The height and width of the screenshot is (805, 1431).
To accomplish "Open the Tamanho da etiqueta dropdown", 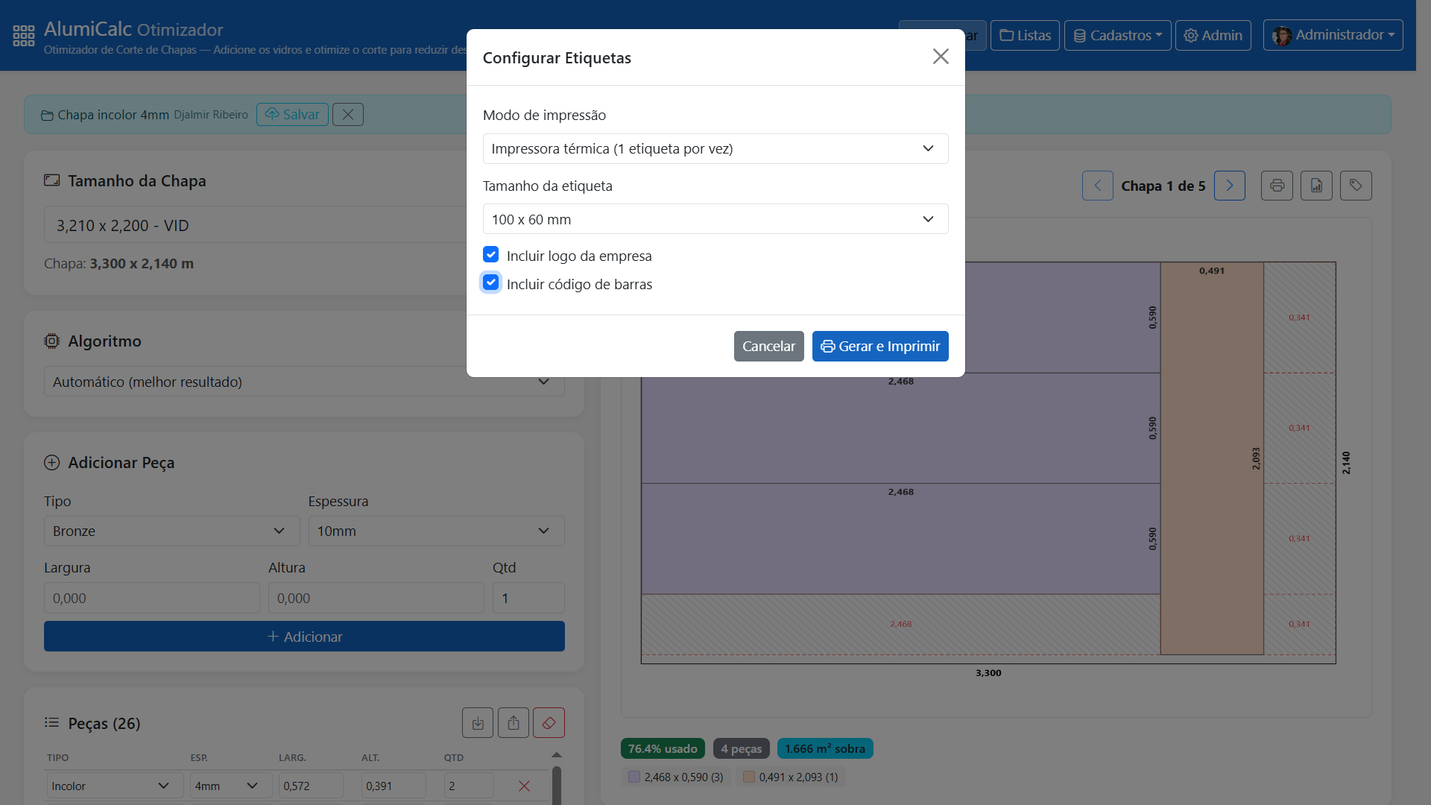I will (x=715, y=219).
